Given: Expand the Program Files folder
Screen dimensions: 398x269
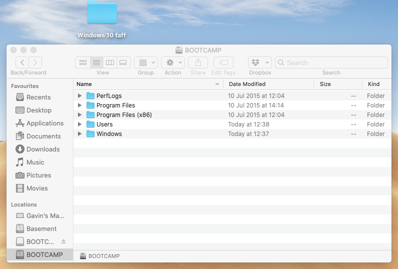Looking at the screenshot, I should pyautogui.click(x=79, y=105).
